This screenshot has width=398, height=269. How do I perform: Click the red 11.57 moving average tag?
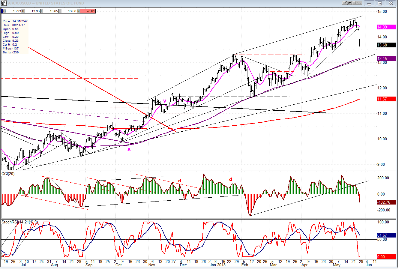coord(386,99)
